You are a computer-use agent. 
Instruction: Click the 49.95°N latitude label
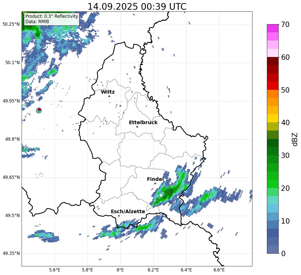click(x=11, y=101)
